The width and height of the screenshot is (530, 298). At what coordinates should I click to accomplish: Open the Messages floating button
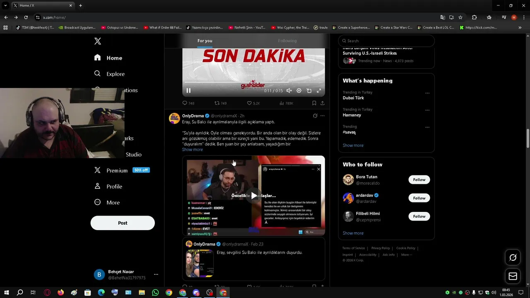(513, 276)
